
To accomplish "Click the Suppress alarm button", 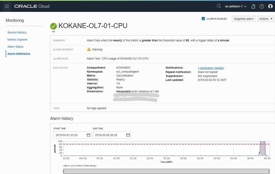I will point(244,19).
